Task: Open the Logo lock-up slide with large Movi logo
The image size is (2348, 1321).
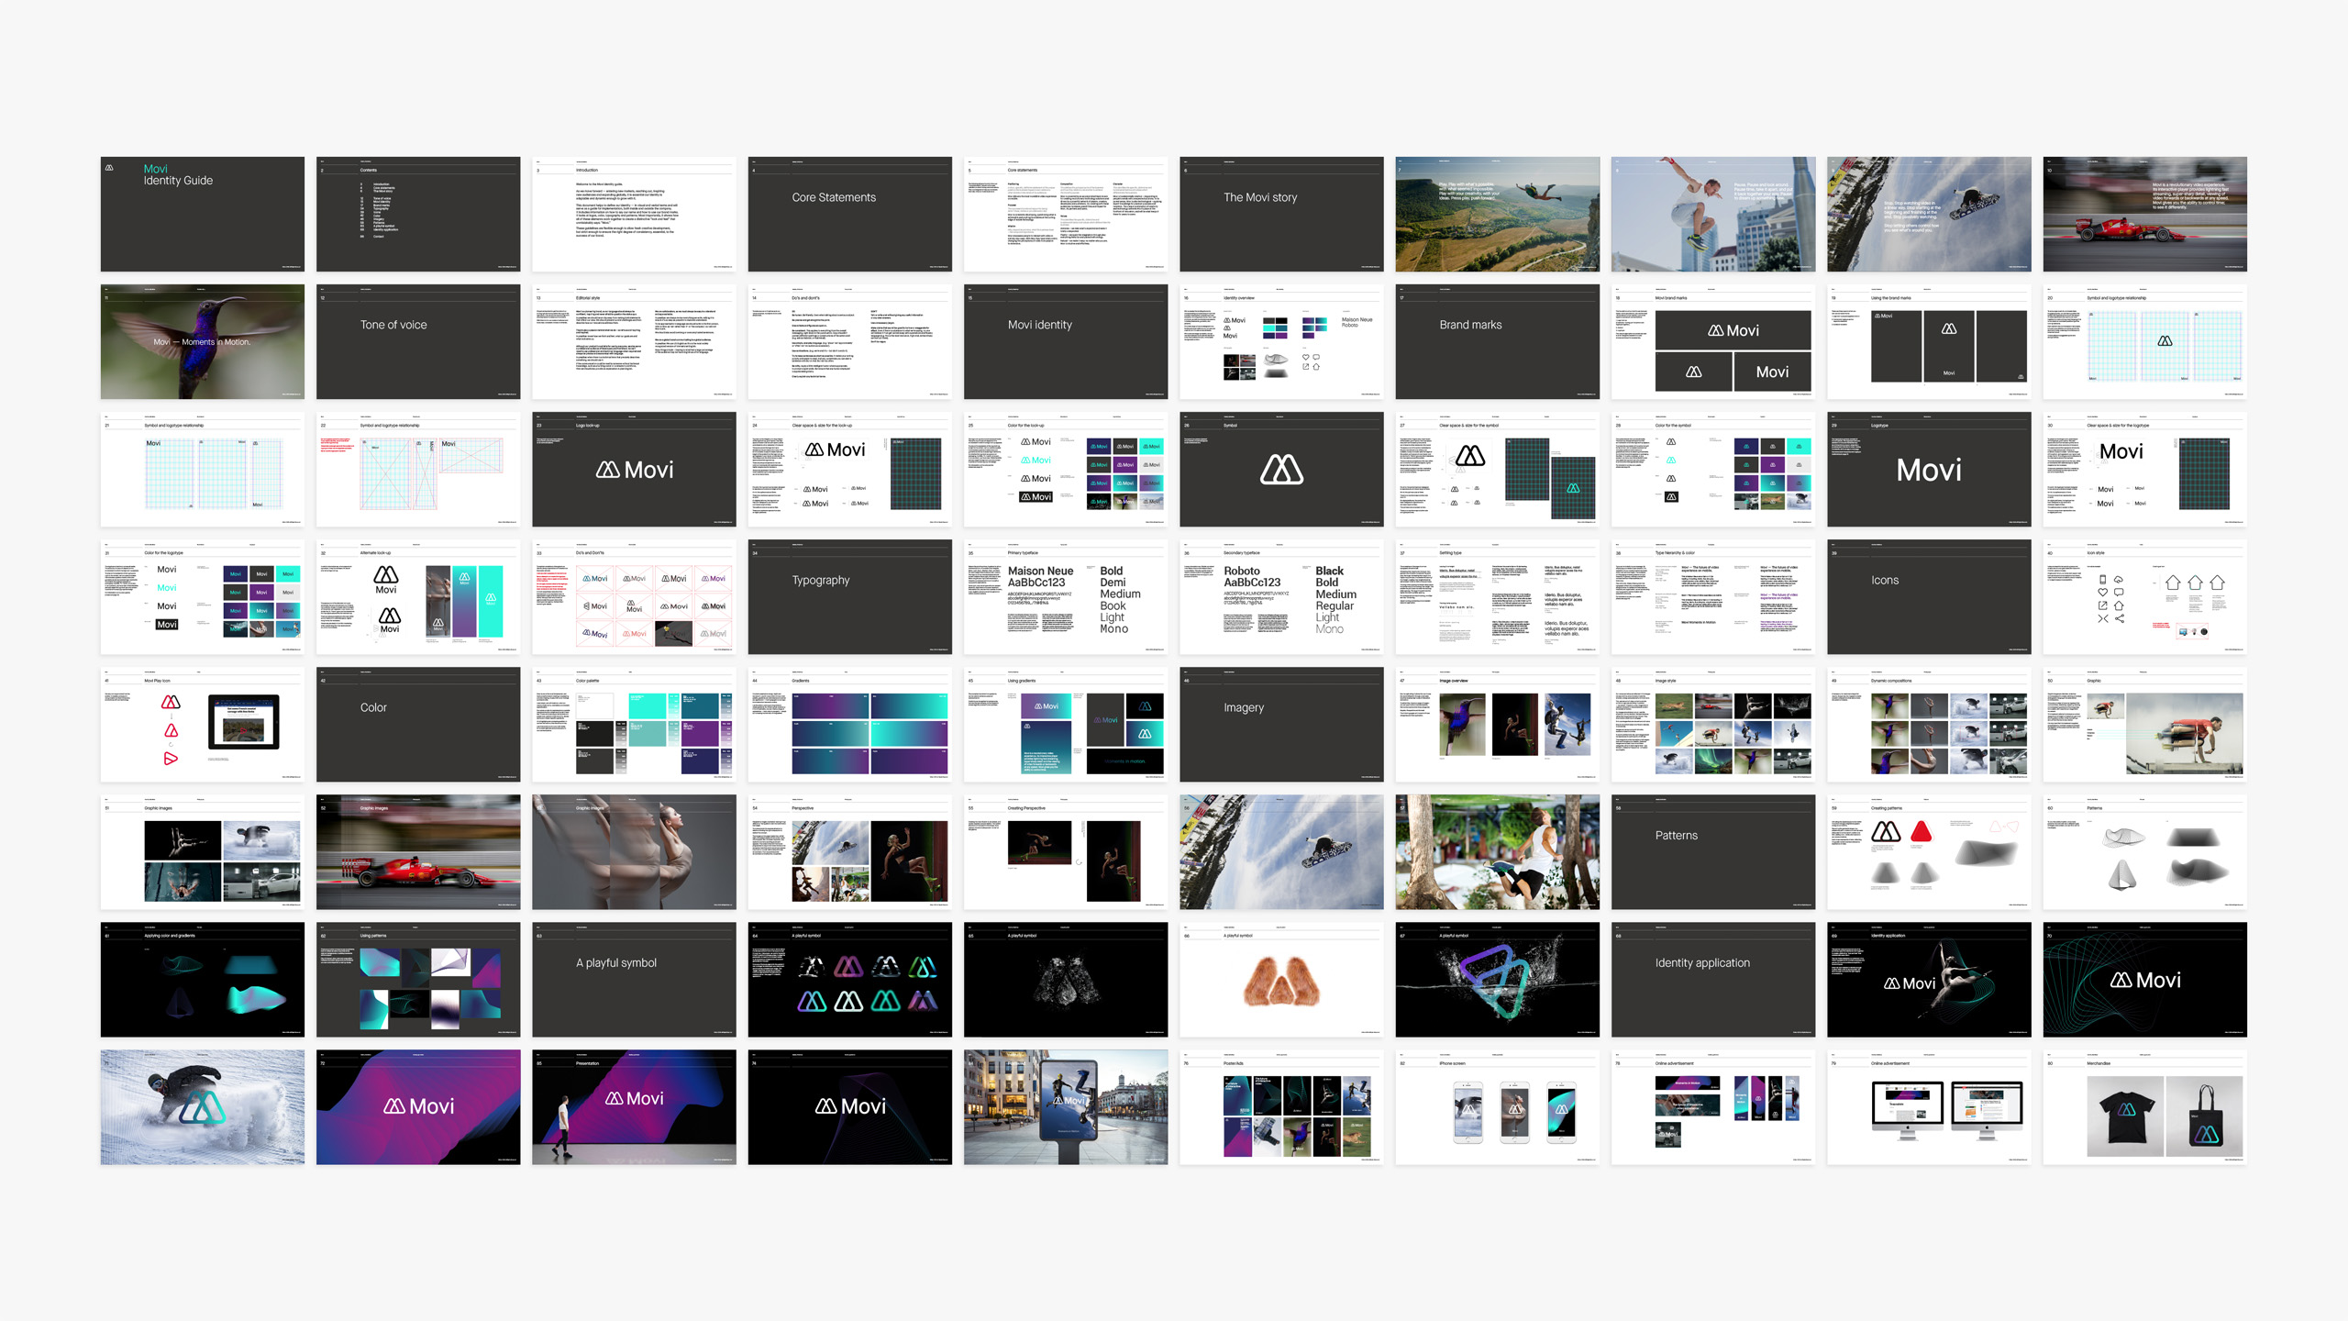Action: (634, 469)
